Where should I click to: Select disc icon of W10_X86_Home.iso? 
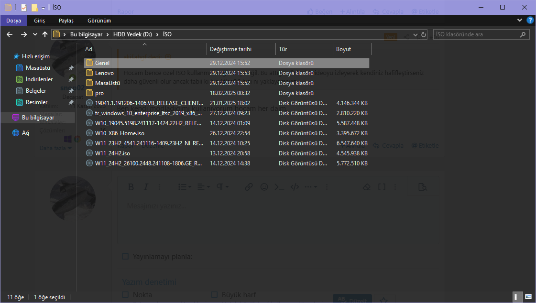point(89,133)
